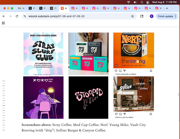Open Chrome three-dot menu

tap(175, 16)
